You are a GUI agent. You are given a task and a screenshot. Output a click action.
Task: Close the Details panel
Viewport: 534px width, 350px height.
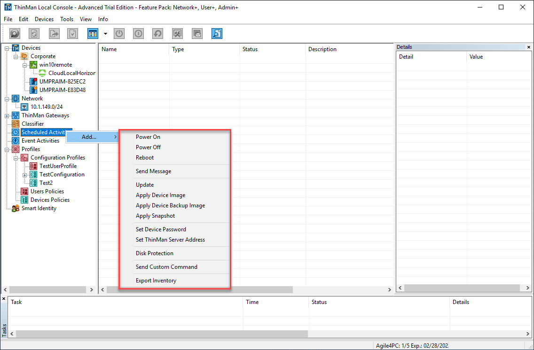click(528, 47)
